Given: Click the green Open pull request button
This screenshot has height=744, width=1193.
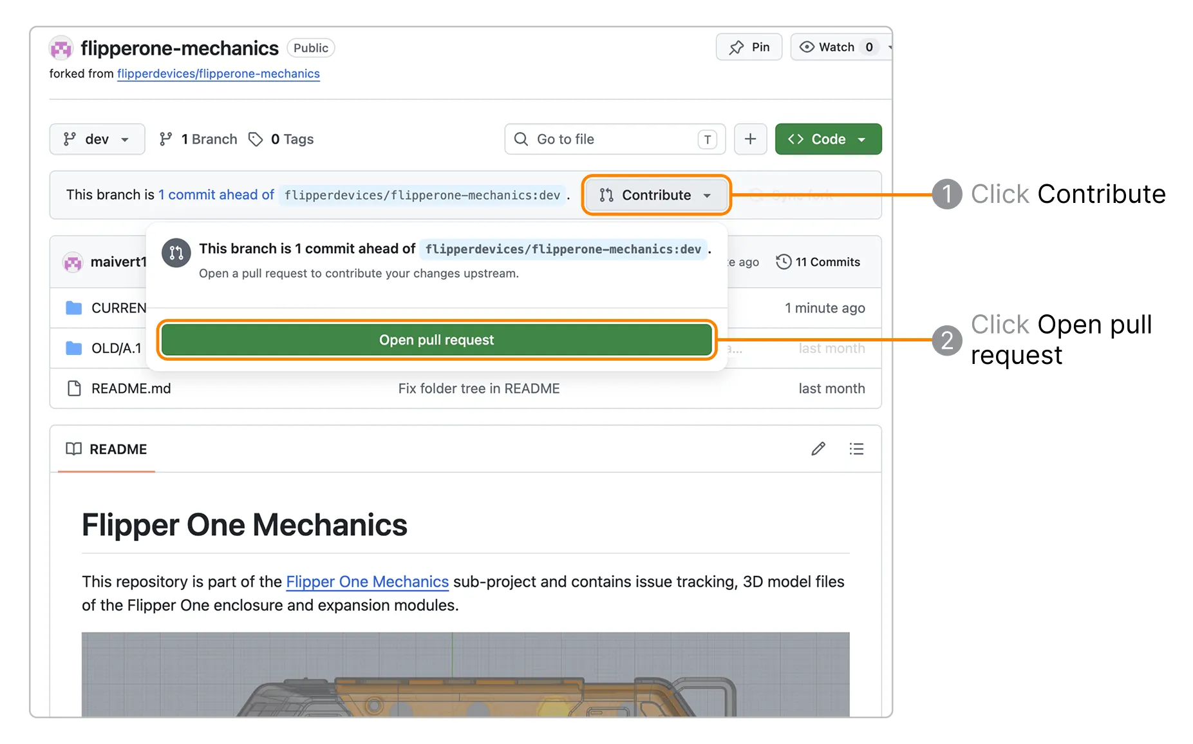Looking at the screenshot, I should pyautogui.click(x=437, y=339).
